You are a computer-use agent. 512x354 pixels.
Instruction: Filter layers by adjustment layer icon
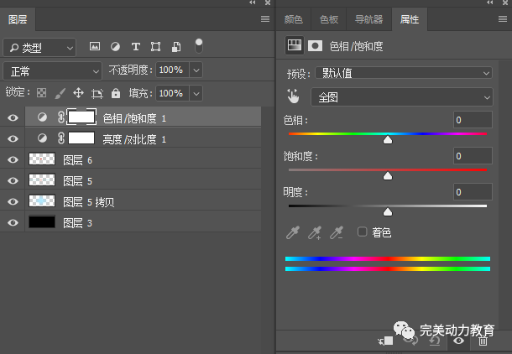[115, 47]
